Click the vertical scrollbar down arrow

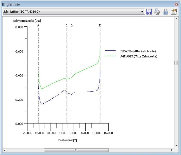[x=176, y=146]
